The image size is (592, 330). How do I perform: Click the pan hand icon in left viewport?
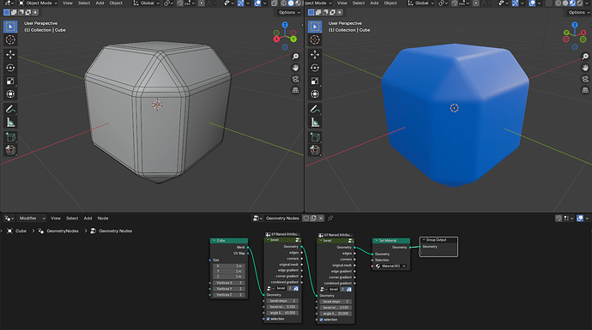click(295, 68)
